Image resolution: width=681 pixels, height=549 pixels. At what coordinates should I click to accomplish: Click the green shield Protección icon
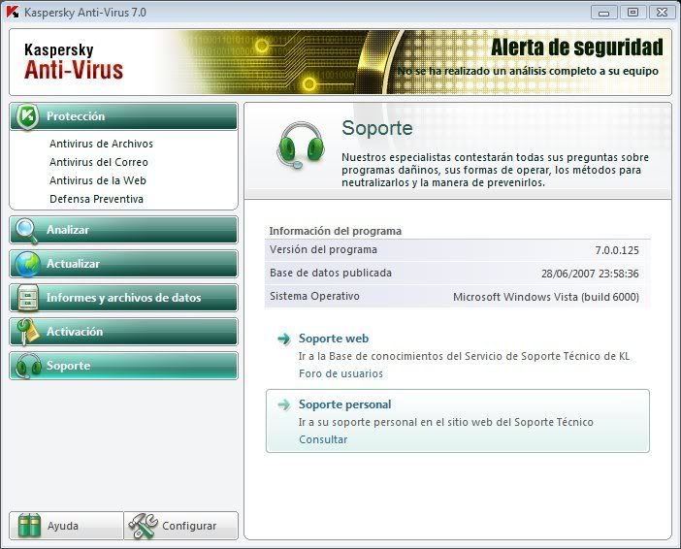coord(29,116)
